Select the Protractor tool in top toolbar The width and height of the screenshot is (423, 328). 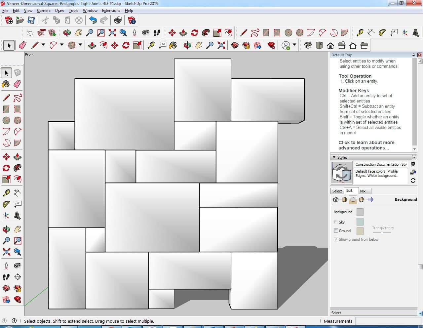tap(382, 33)
